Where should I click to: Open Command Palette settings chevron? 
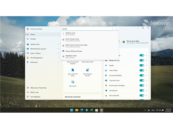(x=146, y=75)
